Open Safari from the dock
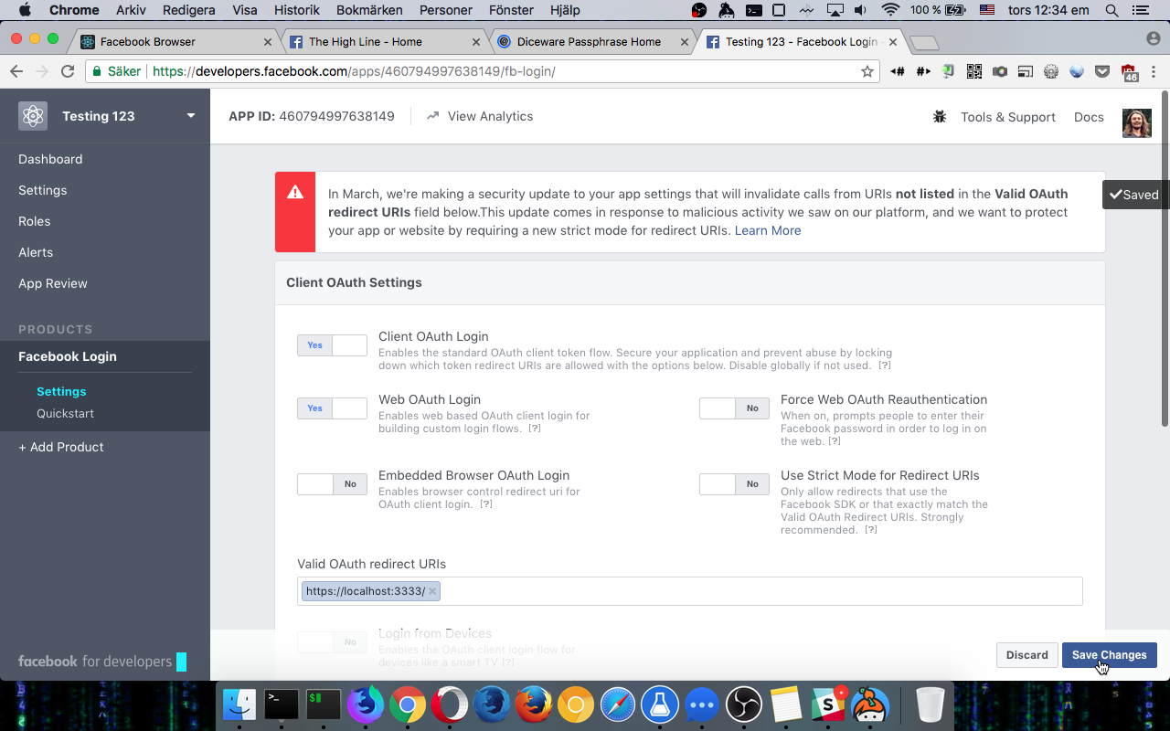1170x731 pixels. (x=618, y=705)
